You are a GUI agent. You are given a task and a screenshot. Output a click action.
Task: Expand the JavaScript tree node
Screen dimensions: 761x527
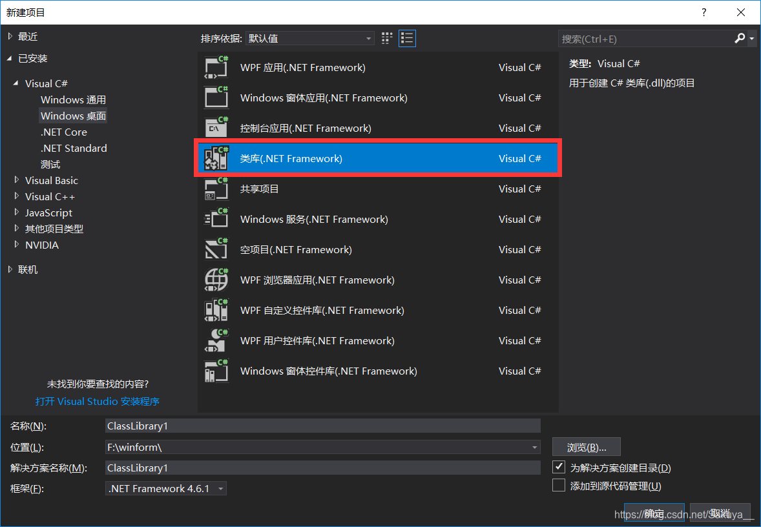pyautogui.click(x=17, y=212)
